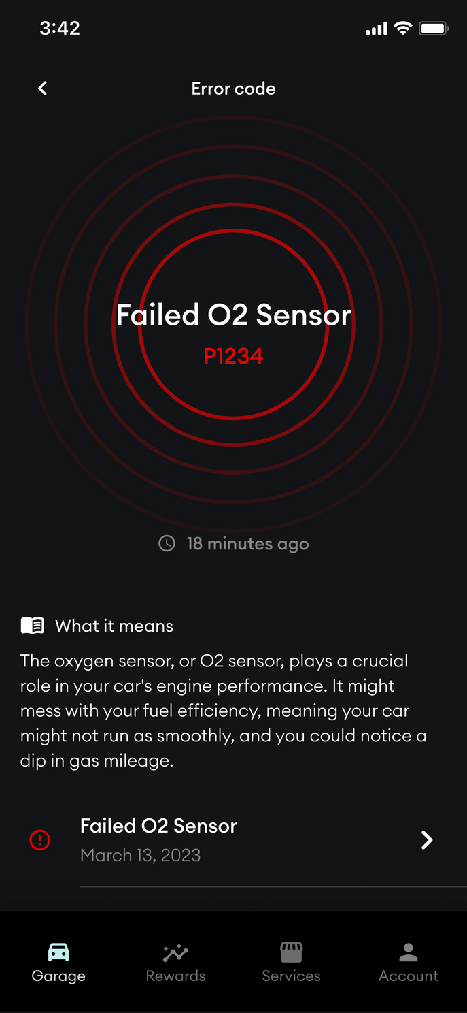This screenshot has height=1013, width=467.
Task: Tap the Rewards sparkle chart icon
Action: 175,952
